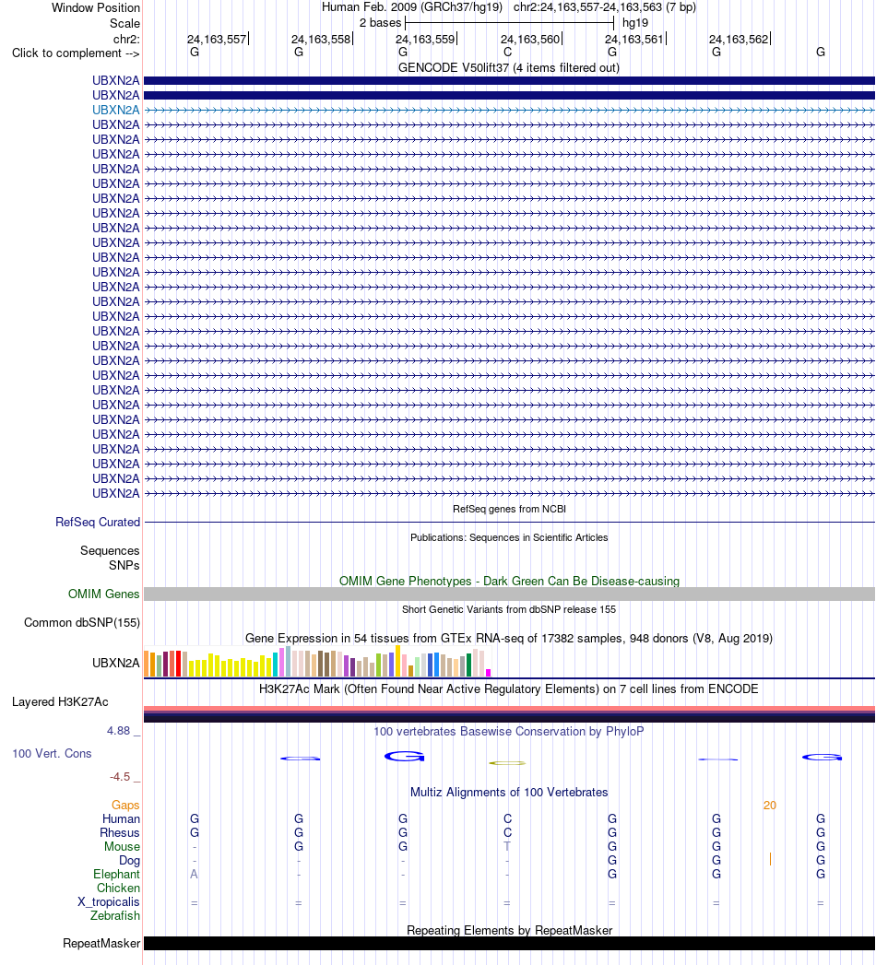
Task: Click the T base in the Mouse row
Action: point(507,847)
